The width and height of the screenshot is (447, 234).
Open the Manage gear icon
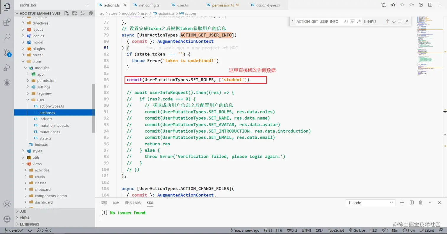[7, 219]
